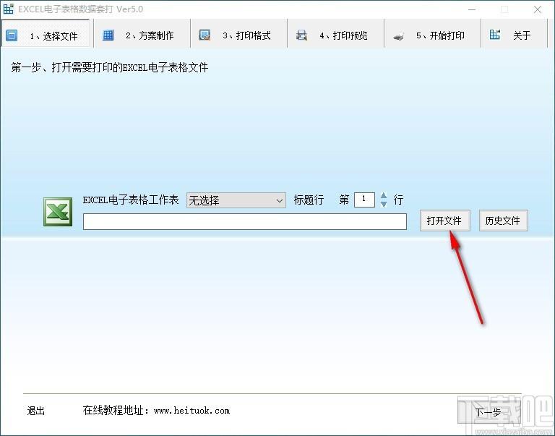The height and width of the screenshot is (436, 555).
Task: Click the 标题行 label
Action: pyautogui.click(x=309, y=200)
